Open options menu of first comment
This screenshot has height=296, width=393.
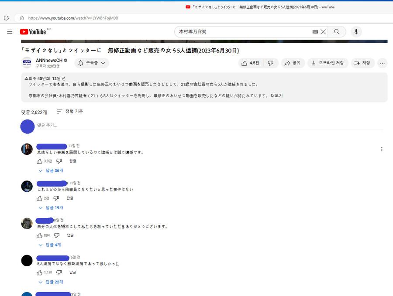point(382,149)
